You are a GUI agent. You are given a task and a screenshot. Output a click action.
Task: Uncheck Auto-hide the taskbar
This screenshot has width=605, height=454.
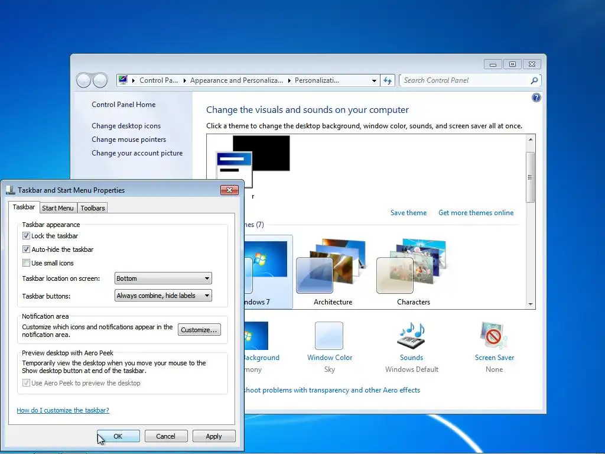pos(26,249)
